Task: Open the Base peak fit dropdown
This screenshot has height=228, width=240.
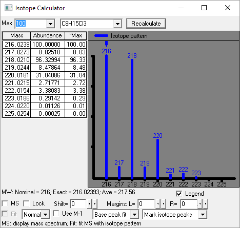Action: (134, 214)
